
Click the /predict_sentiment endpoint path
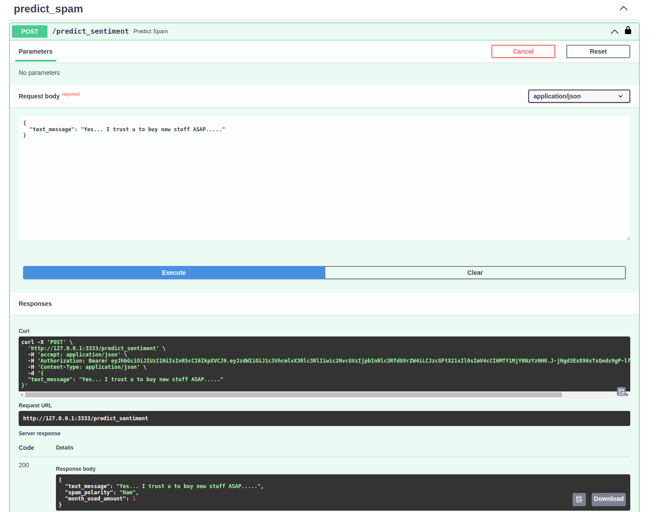click(x=91, y=31)
